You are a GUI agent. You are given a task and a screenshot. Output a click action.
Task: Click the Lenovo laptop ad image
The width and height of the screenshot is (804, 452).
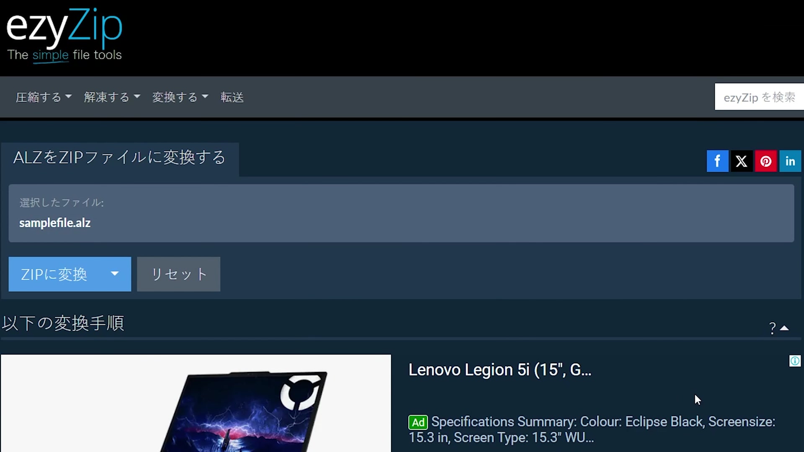click(196, 403)
